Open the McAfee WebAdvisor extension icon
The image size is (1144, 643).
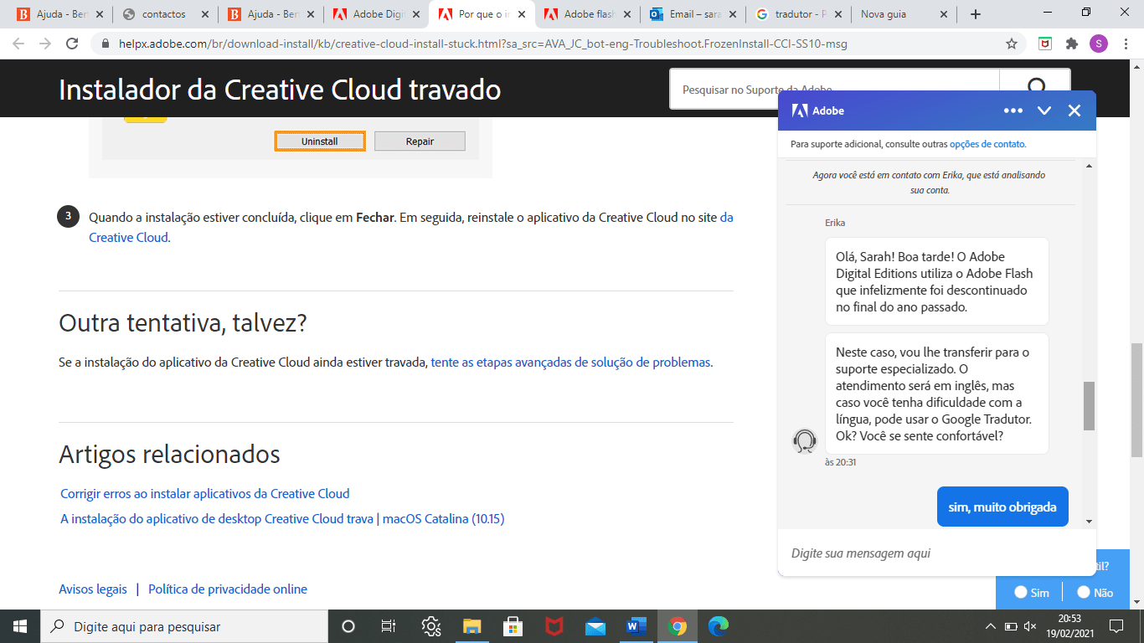pos(1045,44)
